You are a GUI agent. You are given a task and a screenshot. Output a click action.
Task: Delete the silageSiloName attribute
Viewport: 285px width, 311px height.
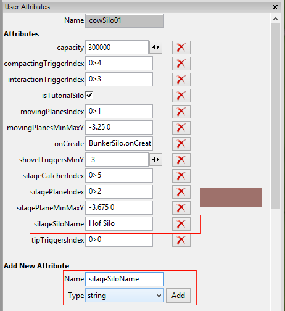[x=181, y=224]
